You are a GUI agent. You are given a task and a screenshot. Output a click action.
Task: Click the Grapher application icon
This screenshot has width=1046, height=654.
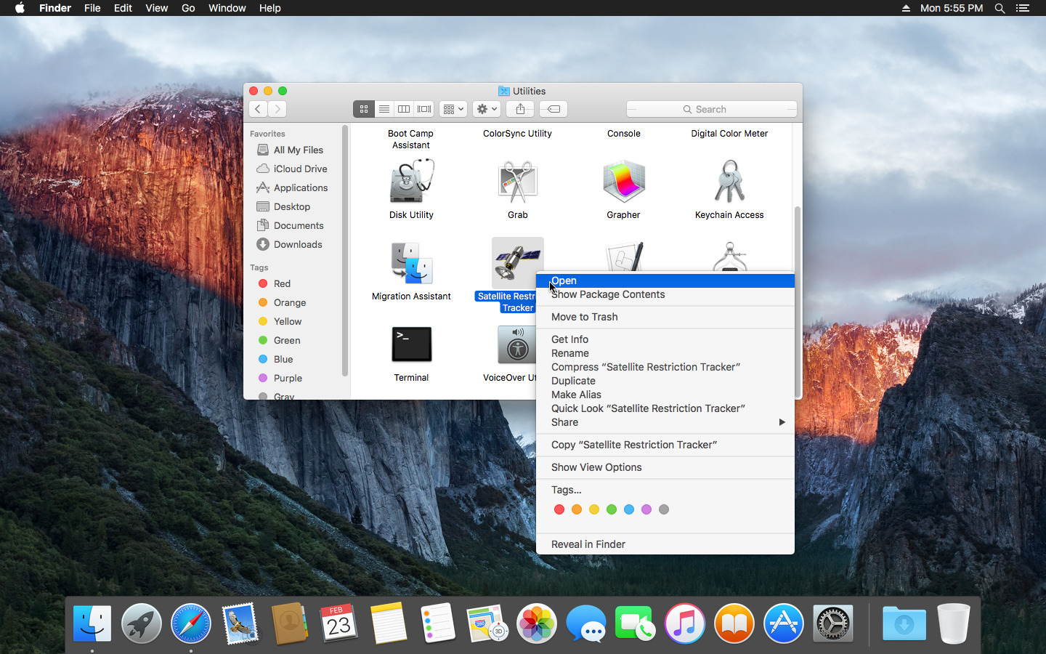click(623, 182)
